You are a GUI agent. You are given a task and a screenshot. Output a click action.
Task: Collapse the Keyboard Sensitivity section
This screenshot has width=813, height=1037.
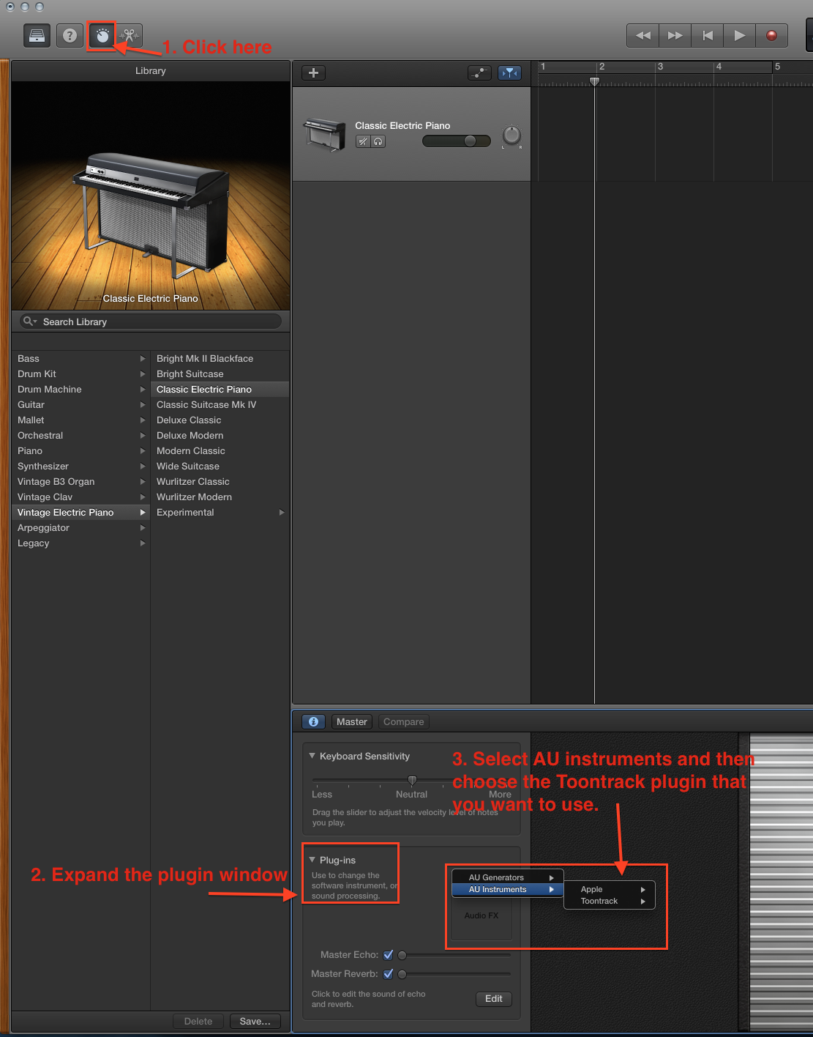point(312,756)
